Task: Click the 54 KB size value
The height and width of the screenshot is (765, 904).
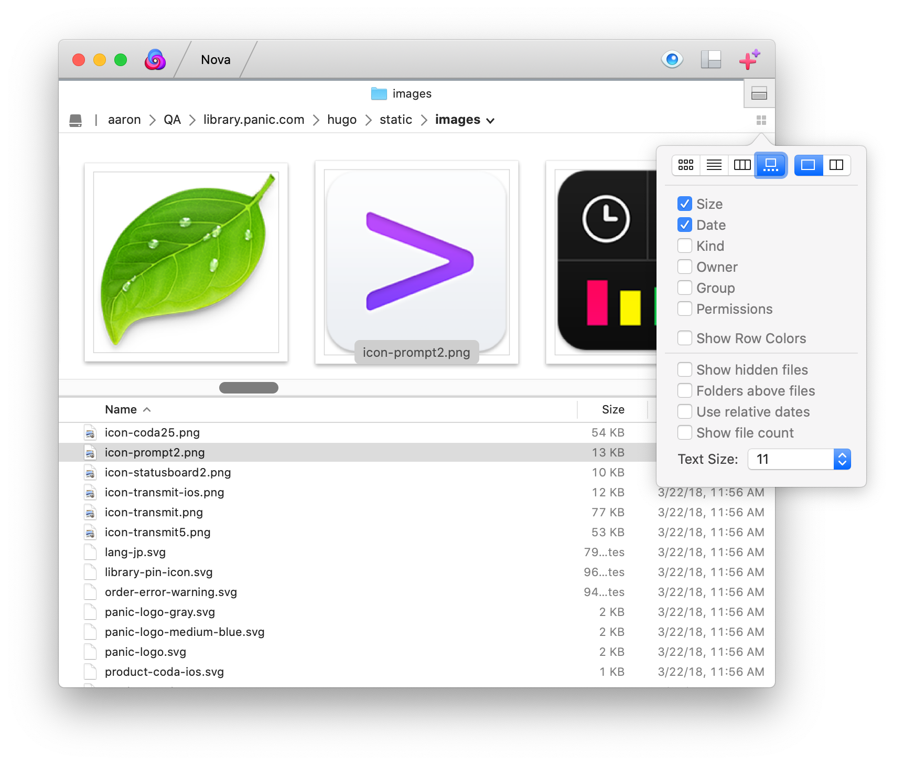Action: [x=608, y=432]
